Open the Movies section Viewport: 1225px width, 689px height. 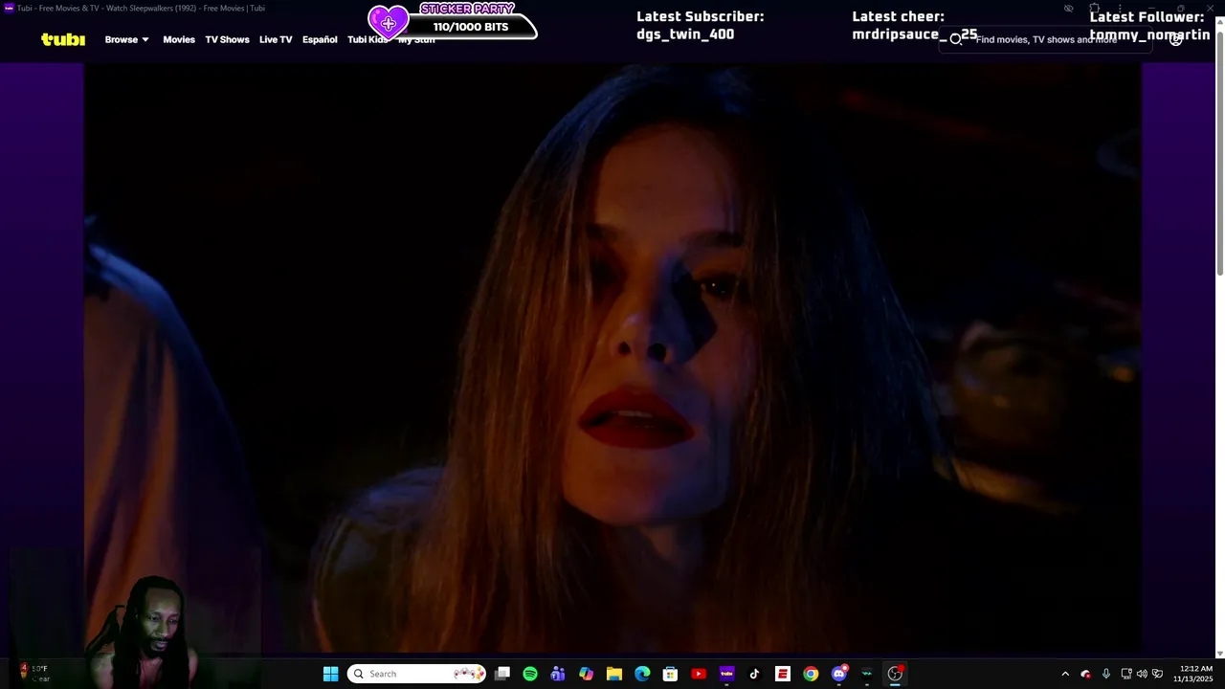coord(179,39)
